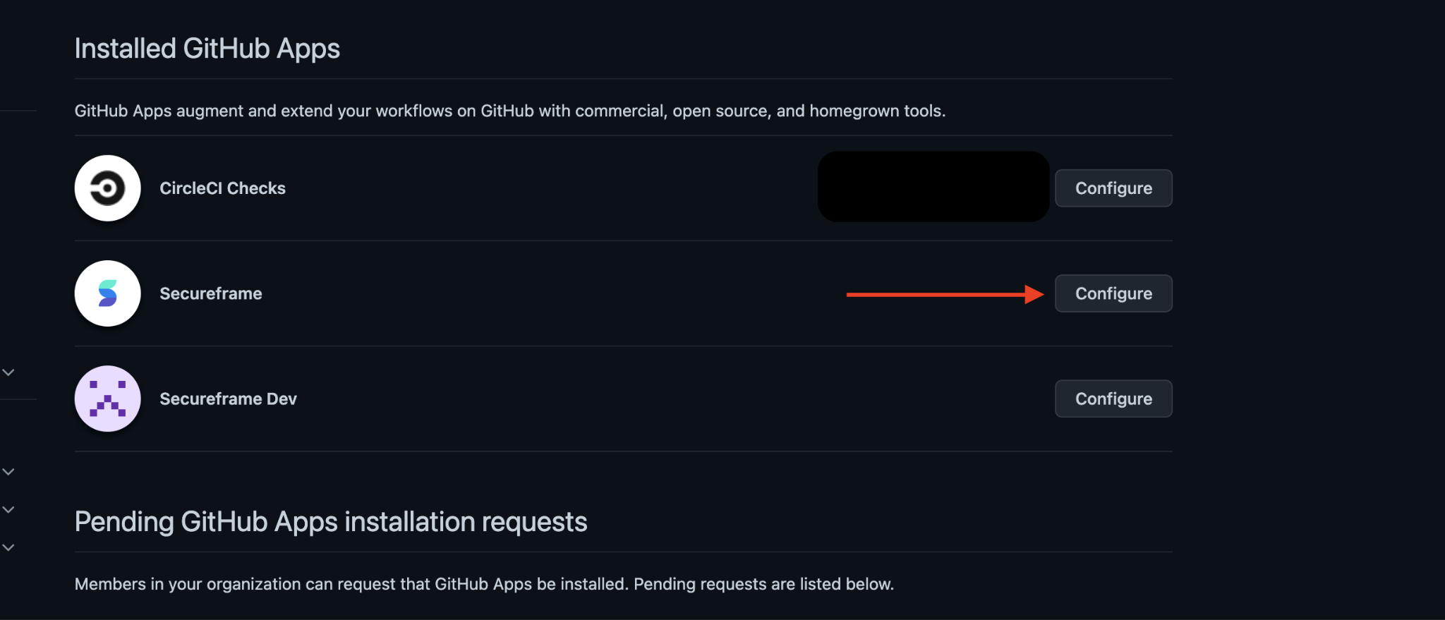Open the Secureframe Dev app name link
This screenshot has height=620, width=1445.
[228, 399]
